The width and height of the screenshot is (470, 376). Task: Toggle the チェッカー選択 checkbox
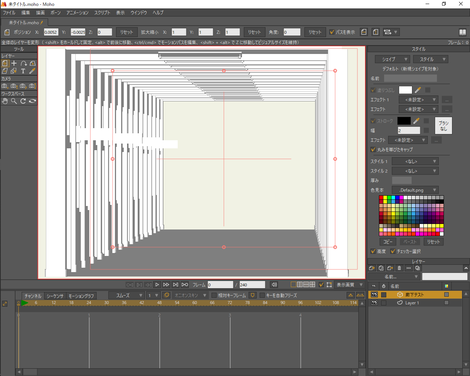point(393,251)
